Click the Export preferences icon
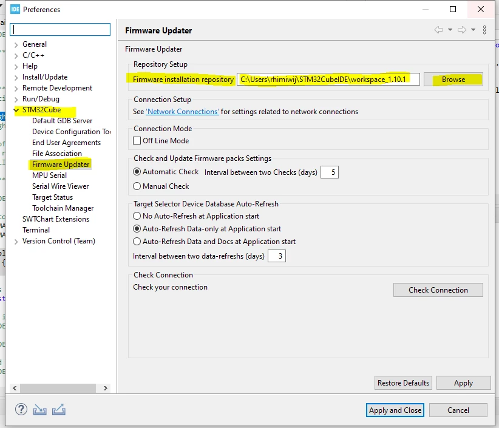The image size is (499, 428). (x=59, y=410)
